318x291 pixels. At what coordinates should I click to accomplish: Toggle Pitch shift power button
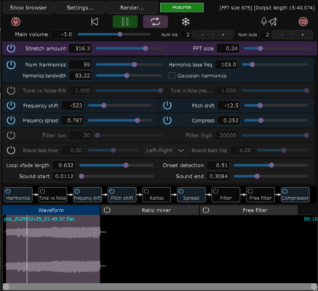167,105
